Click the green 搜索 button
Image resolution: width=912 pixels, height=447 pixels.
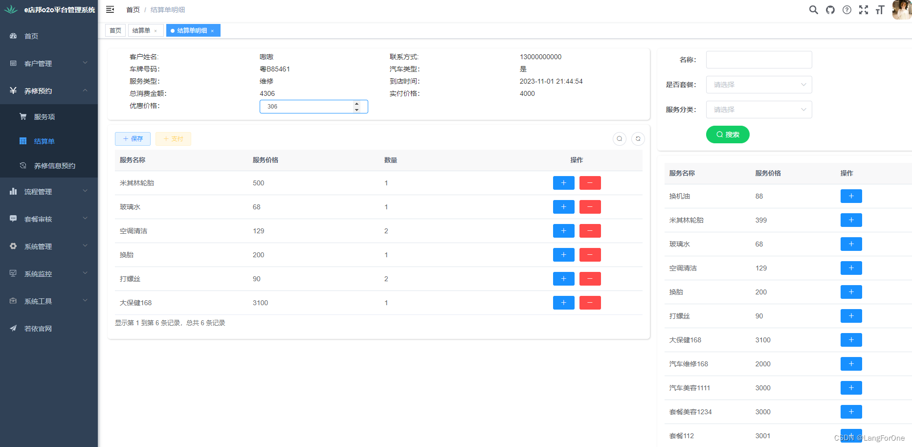[x=728, y=134]
